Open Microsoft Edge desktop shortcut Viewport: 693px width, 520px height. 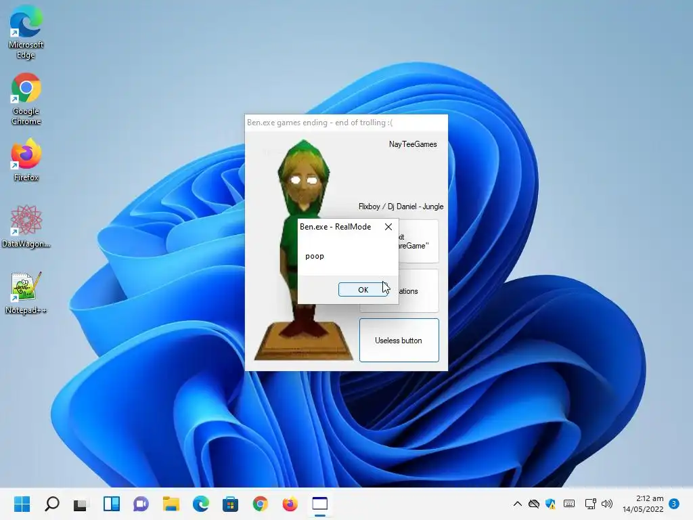(26, 32)
